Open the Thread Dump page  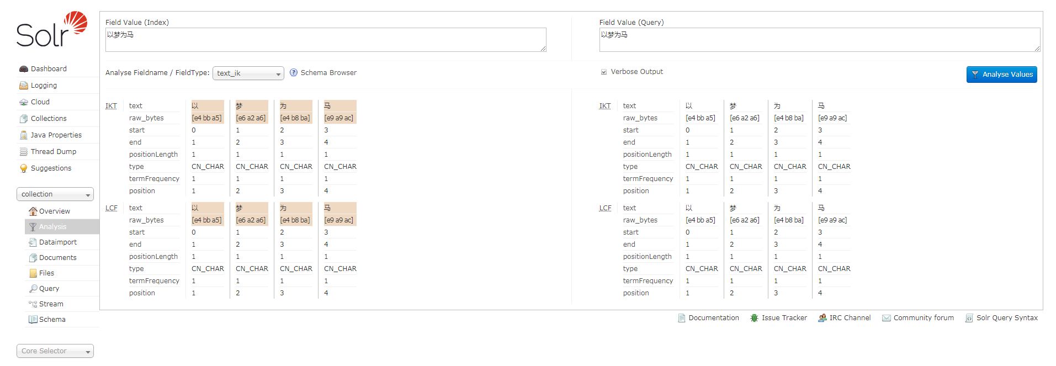(x=53, y=152)
